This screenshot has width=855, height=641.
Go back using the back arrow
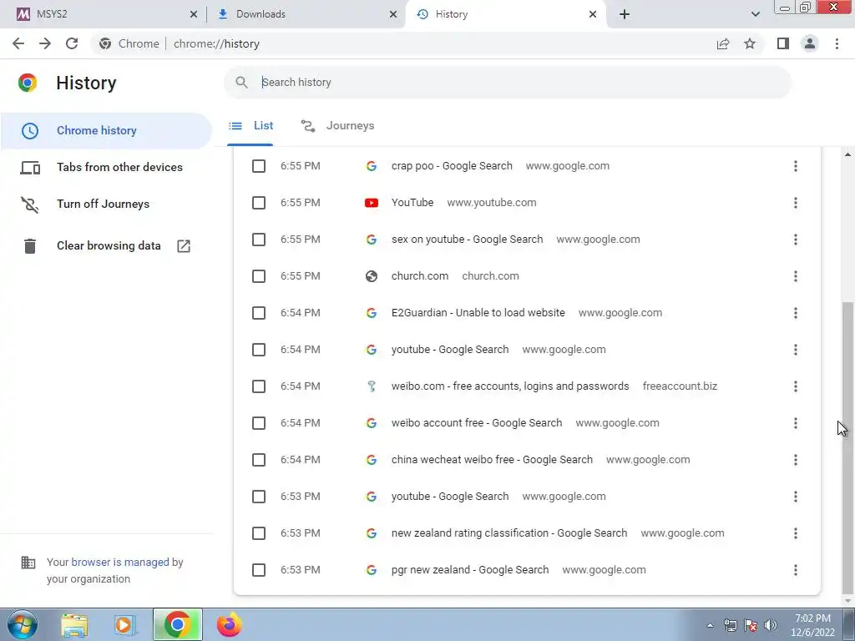click(x=18, y=43)
